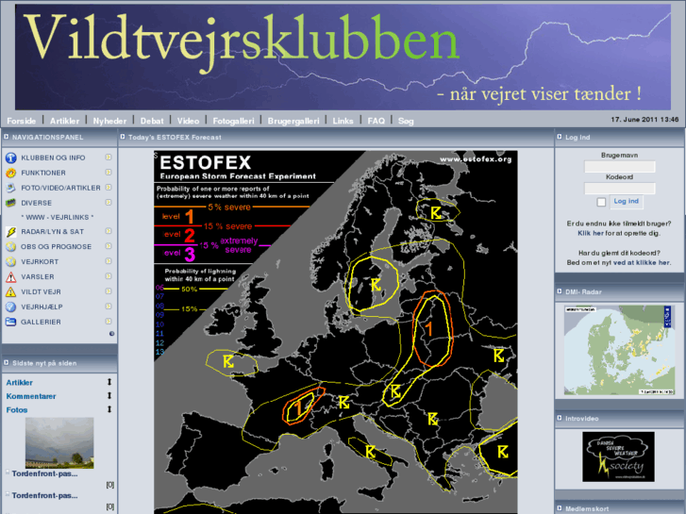
Task: Click the ESTOFEX forecast map image
Action: coord(336,333)
